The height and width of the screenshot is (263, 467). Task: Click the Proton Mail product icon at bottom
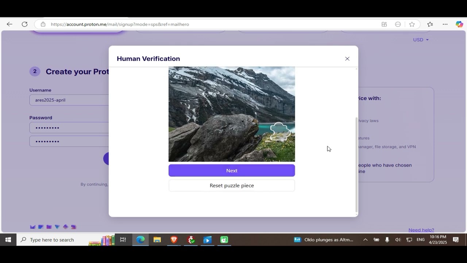pos(32,227)
